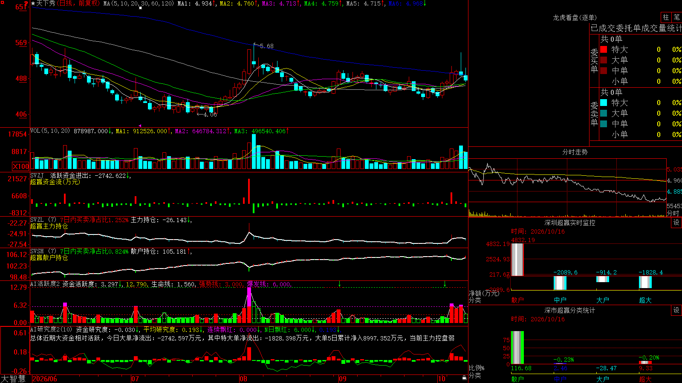
Task: Click the SVSH (7) indicator label
Action: coord(43,252)
